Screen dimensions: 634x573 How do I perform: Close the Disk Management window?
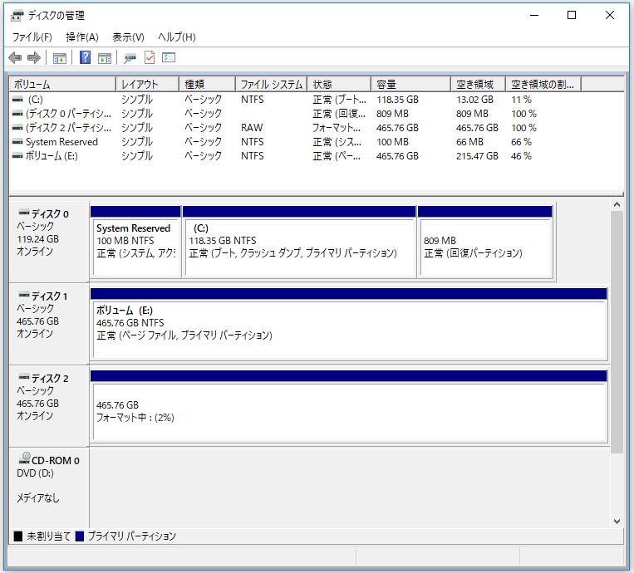pos(610,15)
